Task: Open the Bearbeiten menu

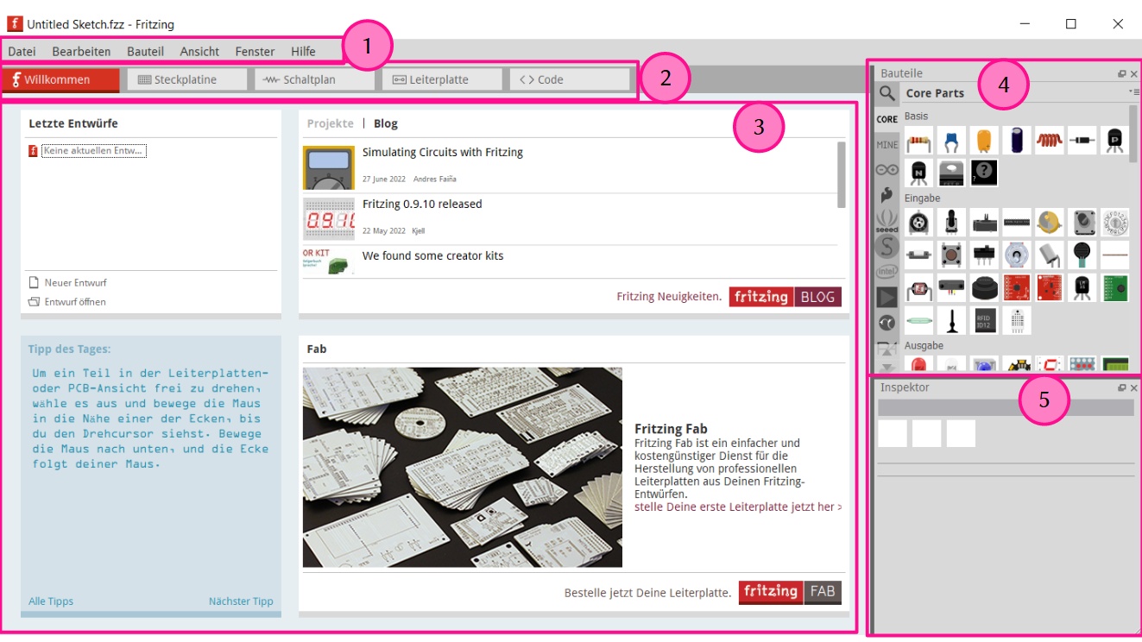Action: pyautogui.click(x=81, y=52)
